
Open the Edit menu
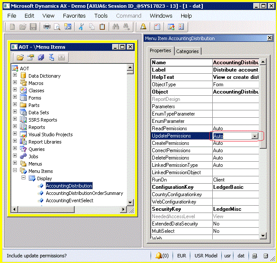tap(29, 16)
